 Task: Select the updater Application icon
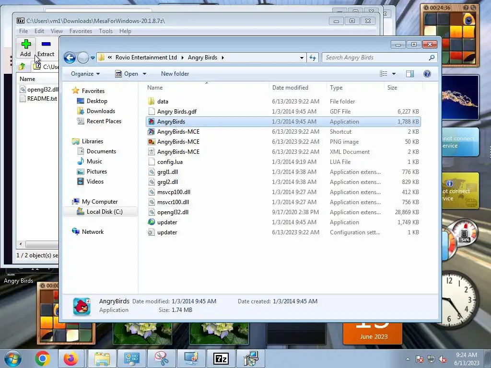pyautogui.click(x=151, y=222)
